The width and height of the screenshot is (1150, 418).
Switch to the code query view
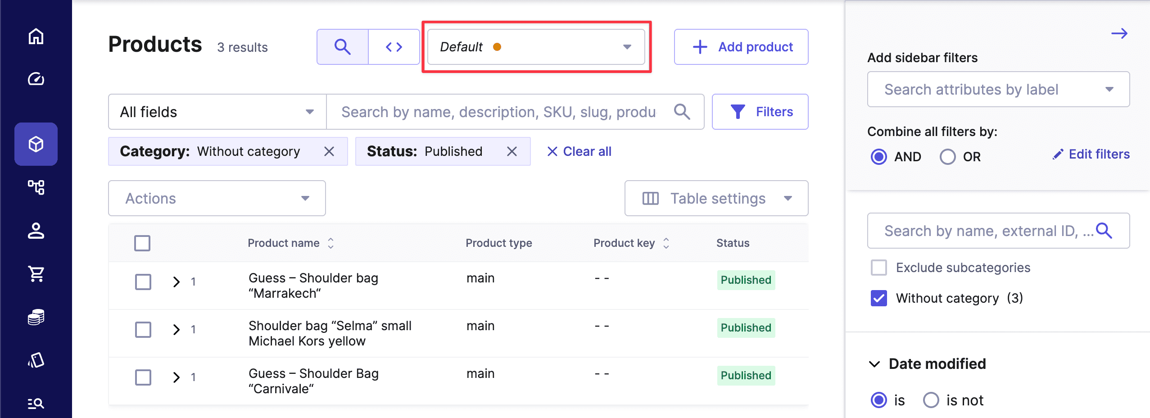[394, 47]
